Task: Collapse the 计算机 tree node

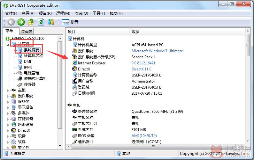Action: (8, 44)
